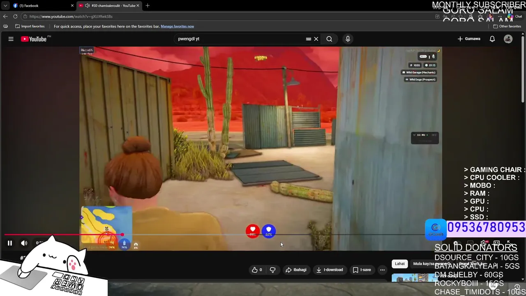Screen dimensions: 526x296
Task: Click the minimap in the game video
Action: 107,225
